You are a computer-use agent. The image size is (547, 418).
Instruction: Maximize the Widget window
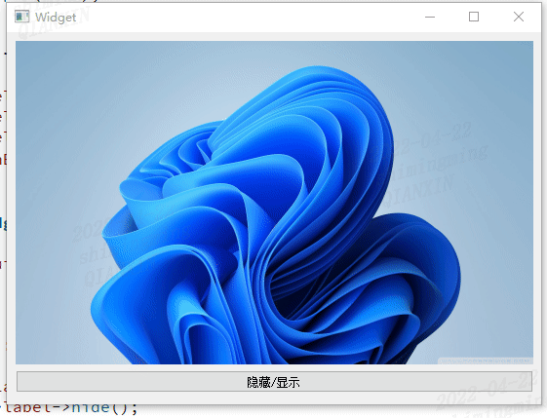[x=474, y=17]
